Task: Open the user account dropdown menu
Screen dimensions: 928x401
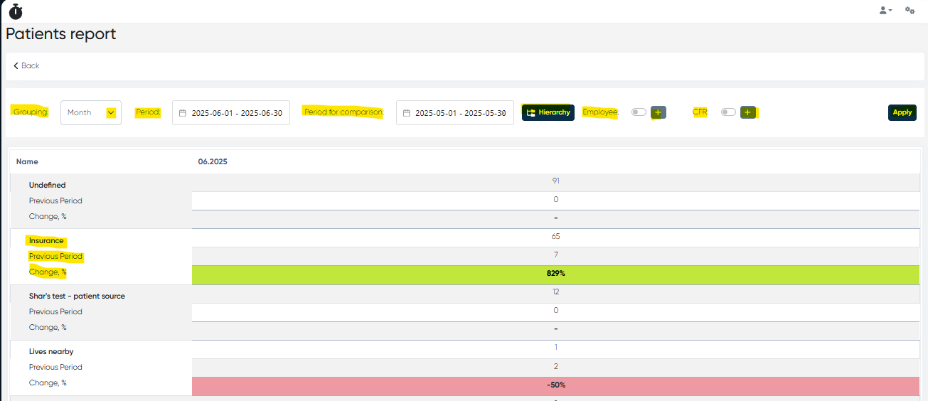Action: point(885,10)
